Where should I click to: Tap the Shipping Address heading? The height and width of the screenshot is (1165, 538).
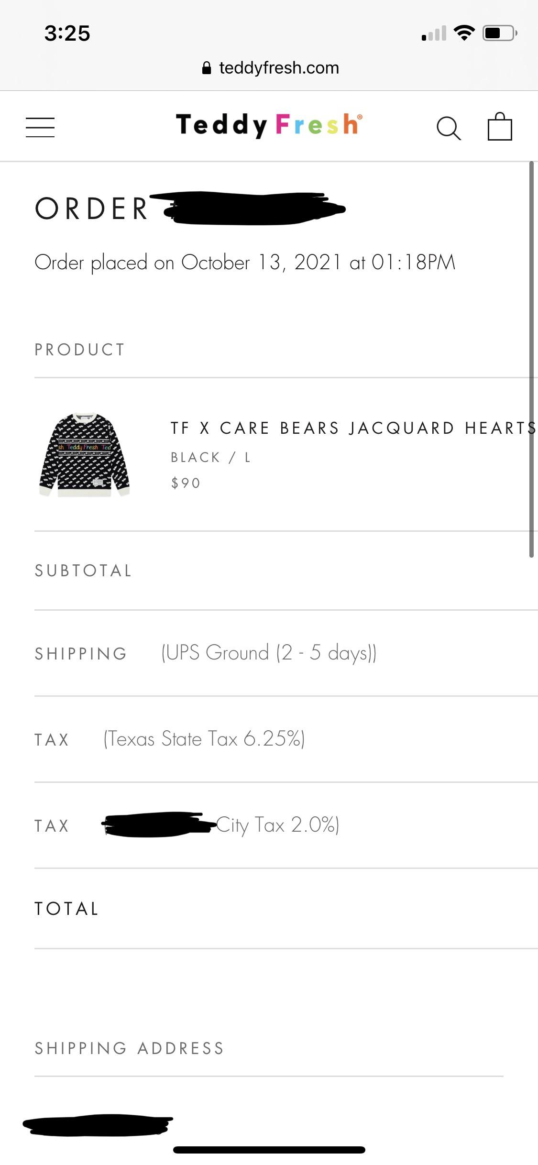tap(129, 1048)
